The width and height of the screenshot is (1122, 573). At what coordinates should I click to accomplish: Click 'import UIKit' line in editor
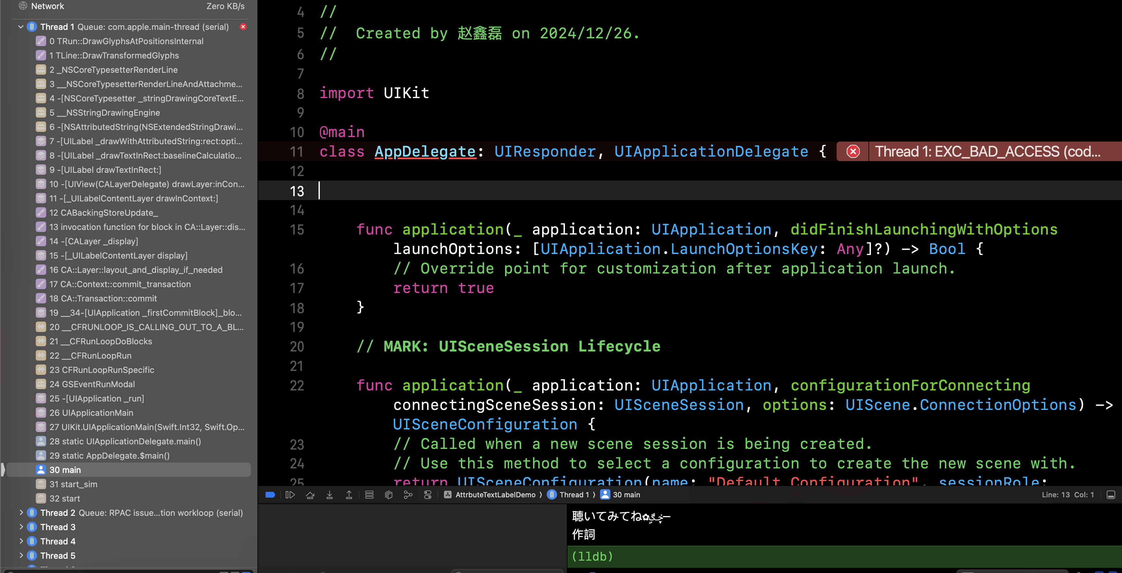374,93
